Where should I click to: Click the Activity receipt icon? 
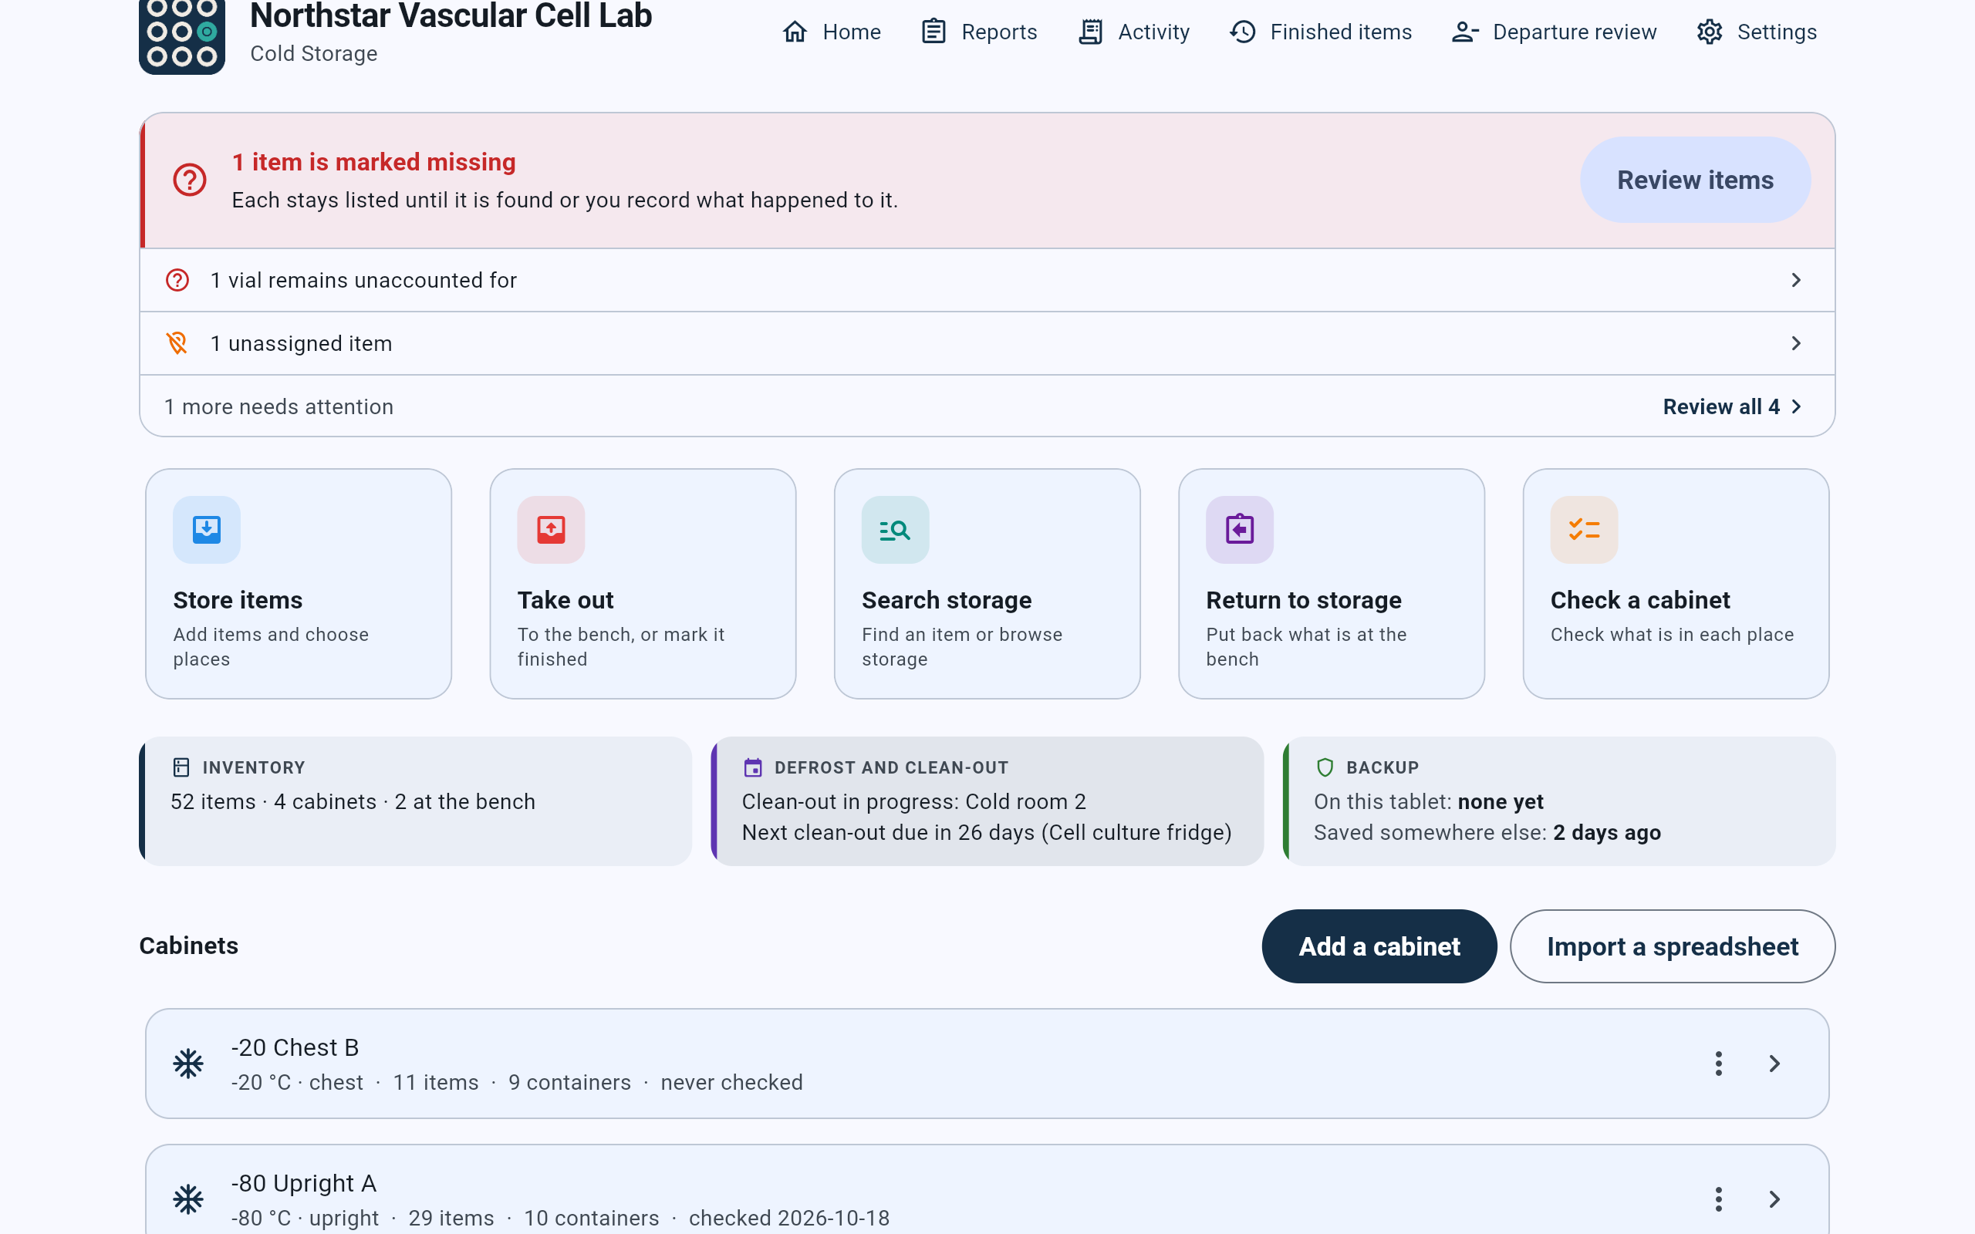(x=1090, y=32)
